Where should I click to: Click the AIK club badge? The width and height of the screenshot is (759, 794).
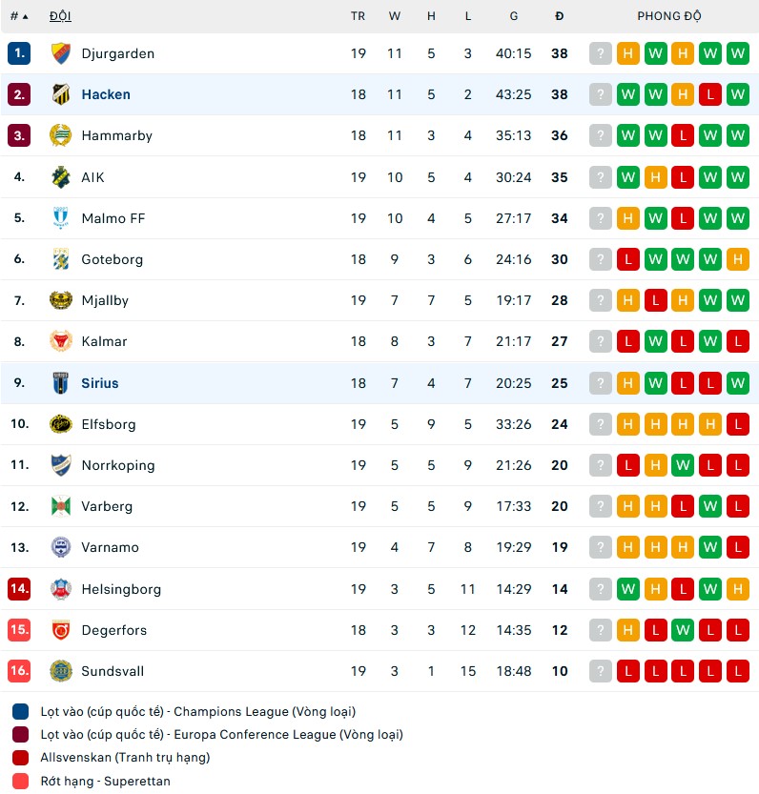pyautogui.click(x=61, y=177)
